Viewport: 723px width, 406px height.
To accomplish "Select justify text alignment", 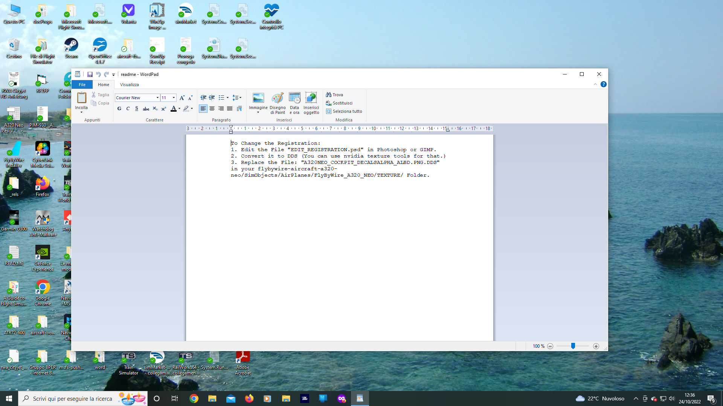I will pyautogui.click(x=230, y=109).
